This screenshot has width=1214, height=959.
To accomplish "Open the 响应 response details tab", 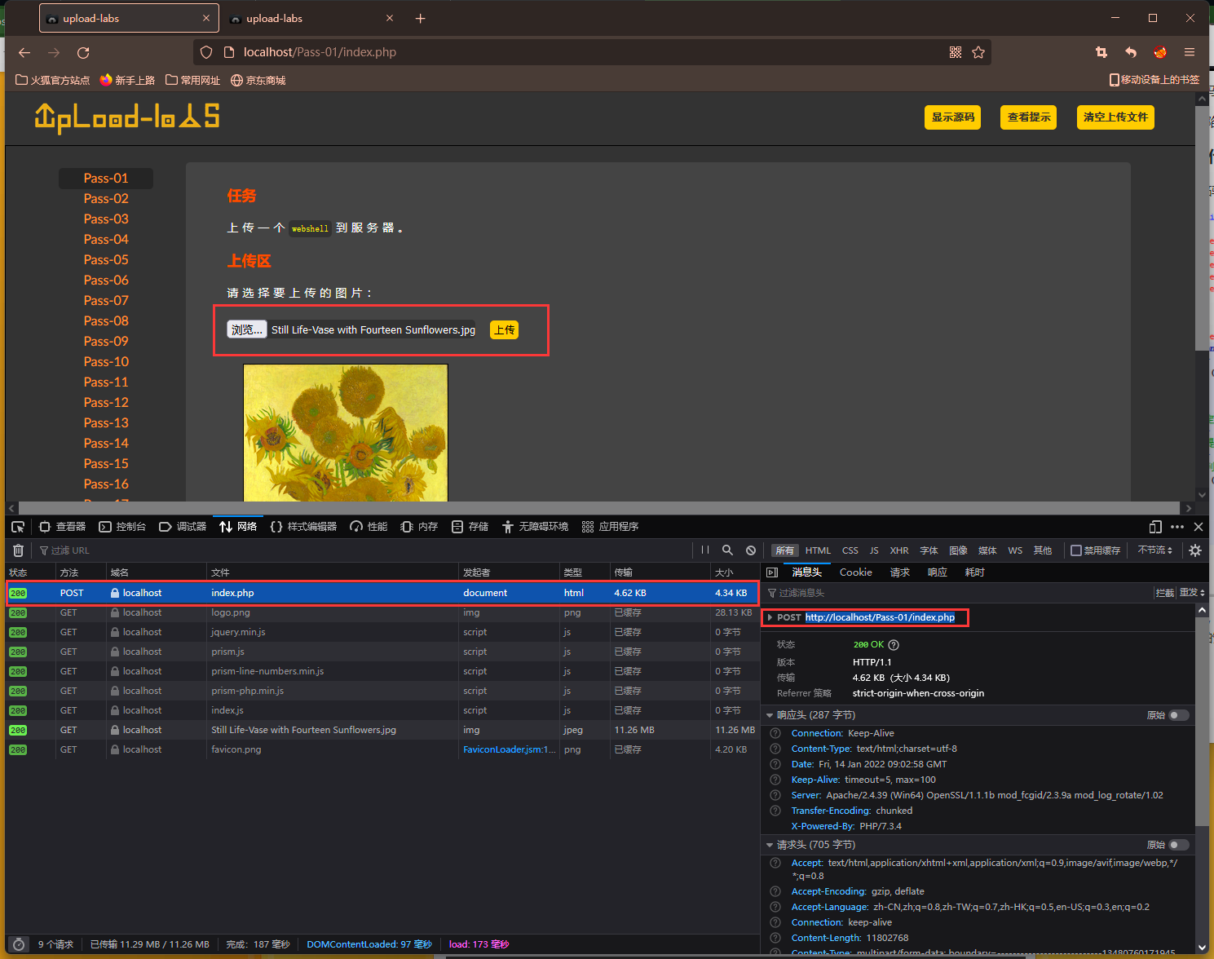I will tap(938, 572).
